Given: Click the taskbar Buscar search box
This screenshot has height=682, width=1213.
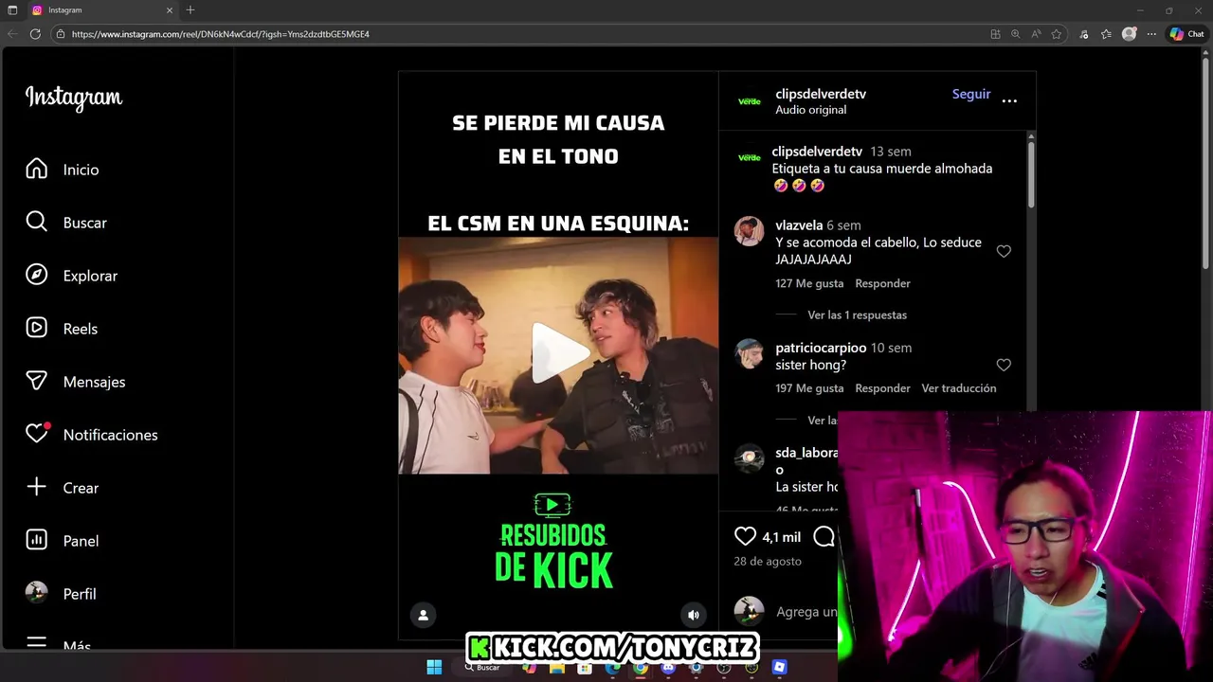Looking at the screenshot, I should tap(481, 667).
